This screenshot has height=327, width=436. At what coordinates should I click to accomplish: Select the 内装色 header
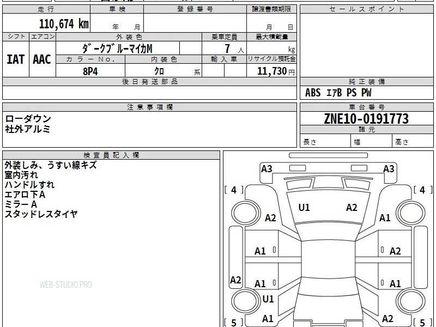164,59
